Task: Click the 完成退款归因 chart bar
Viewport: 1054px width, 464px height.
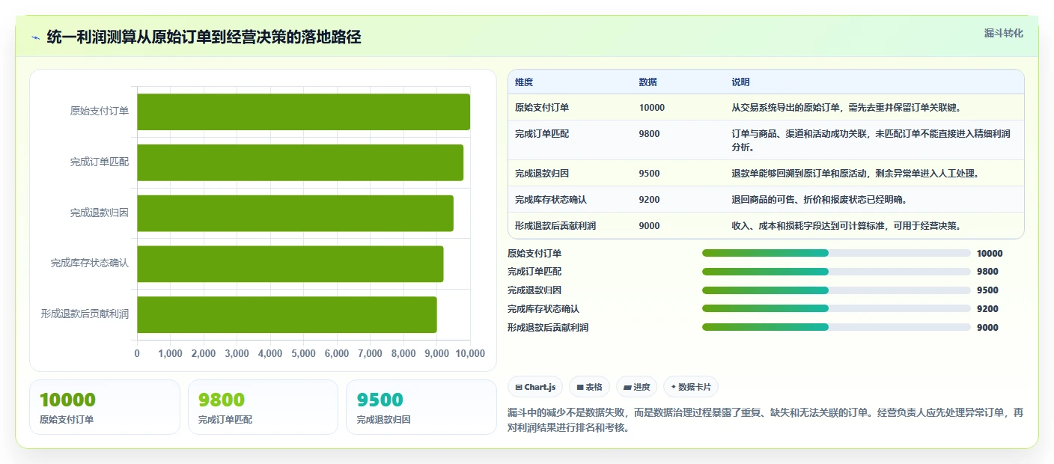Action: point(295,213)
